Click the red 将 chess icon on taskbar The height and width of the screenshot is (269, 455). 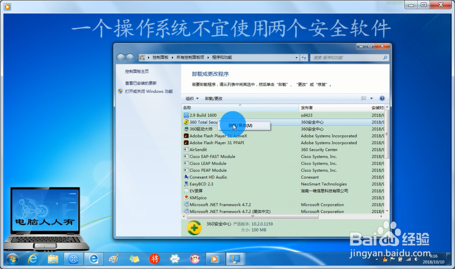[x=154, y=259]
